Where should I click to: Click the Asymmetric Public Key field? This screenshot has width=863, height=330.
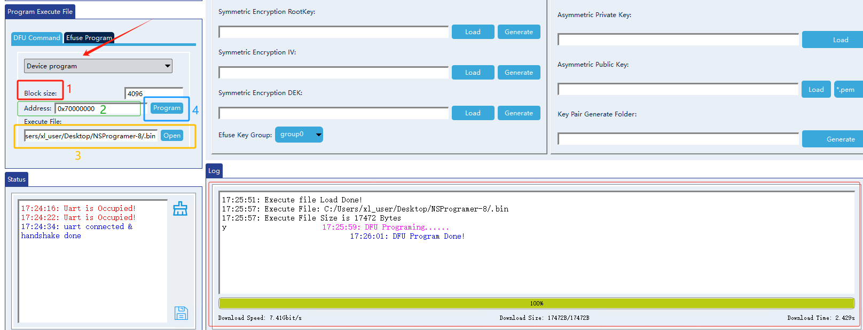click(678, 89)
